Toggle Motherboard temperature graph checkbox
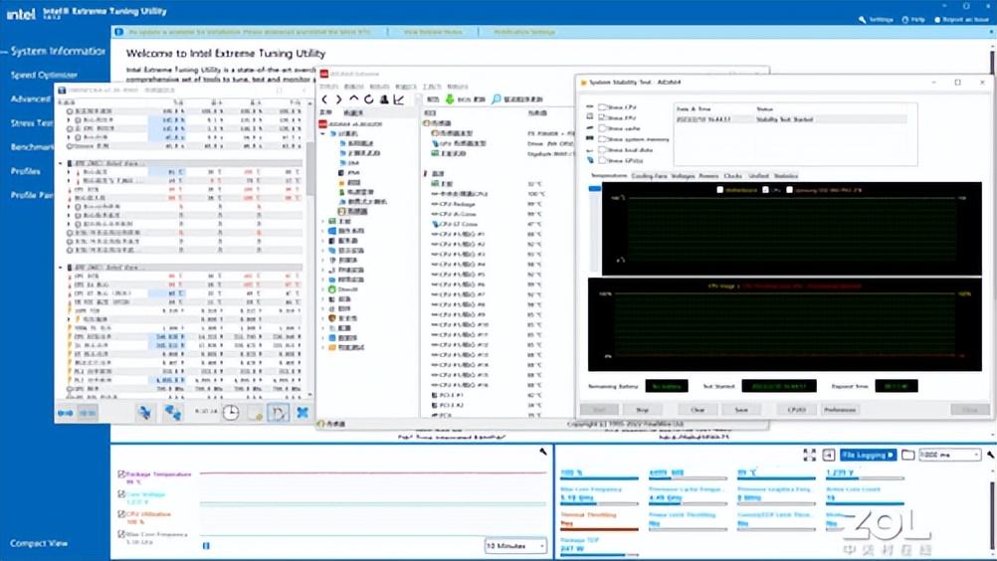 tap(719, 190)
